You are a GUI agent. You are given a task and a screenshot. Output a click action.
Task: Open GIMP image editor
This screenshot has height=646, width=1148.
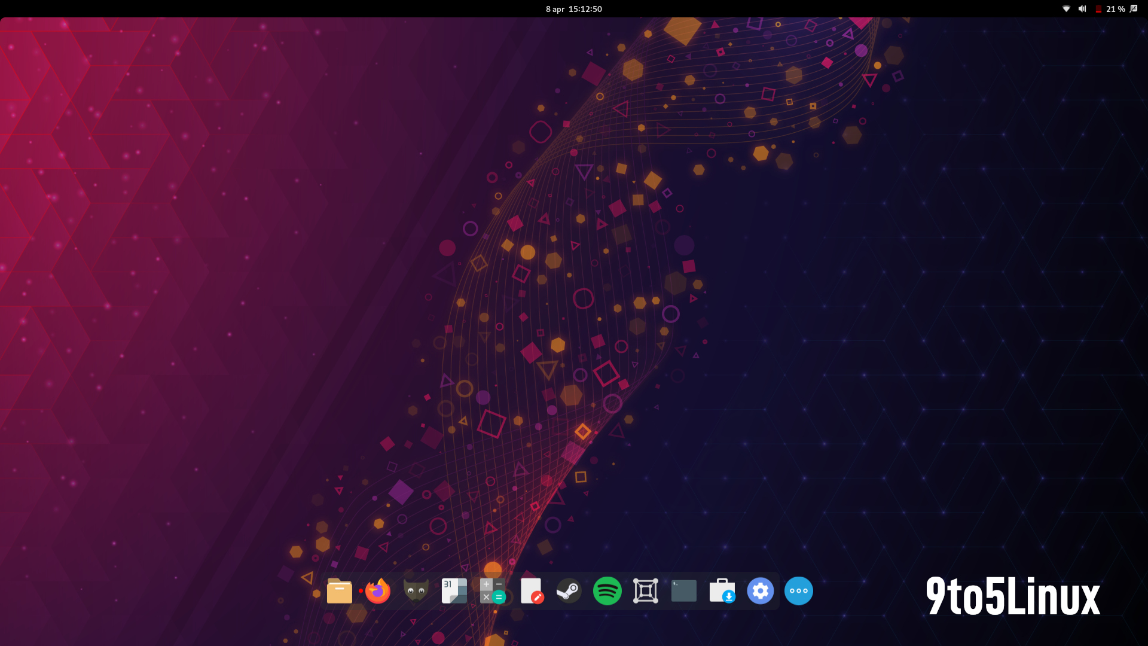(x=416, y=591)
